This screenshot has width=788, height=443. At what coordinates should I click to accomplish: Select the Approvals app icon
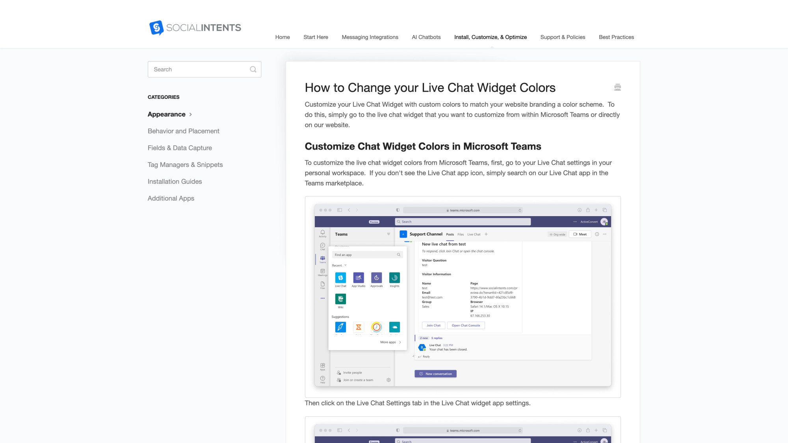tap(376, 278)
